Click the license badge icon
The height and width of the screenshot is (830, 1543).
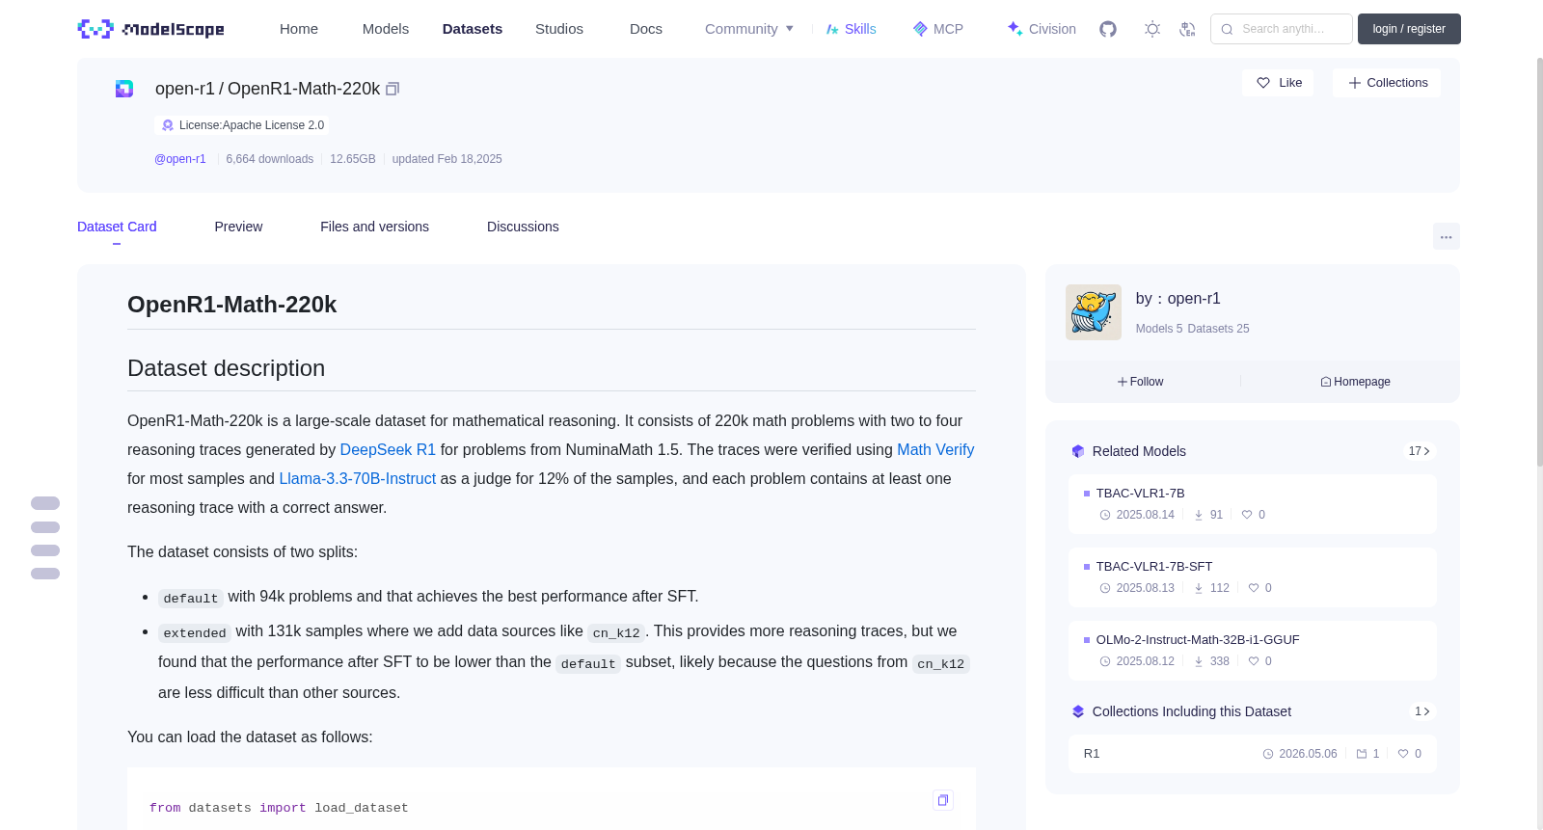click(168, 125)
